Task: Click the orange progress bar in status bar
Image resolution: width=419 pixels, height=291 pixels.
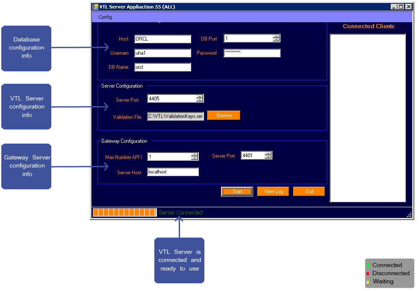Action: pyautogui.click(x=124, y=212)
